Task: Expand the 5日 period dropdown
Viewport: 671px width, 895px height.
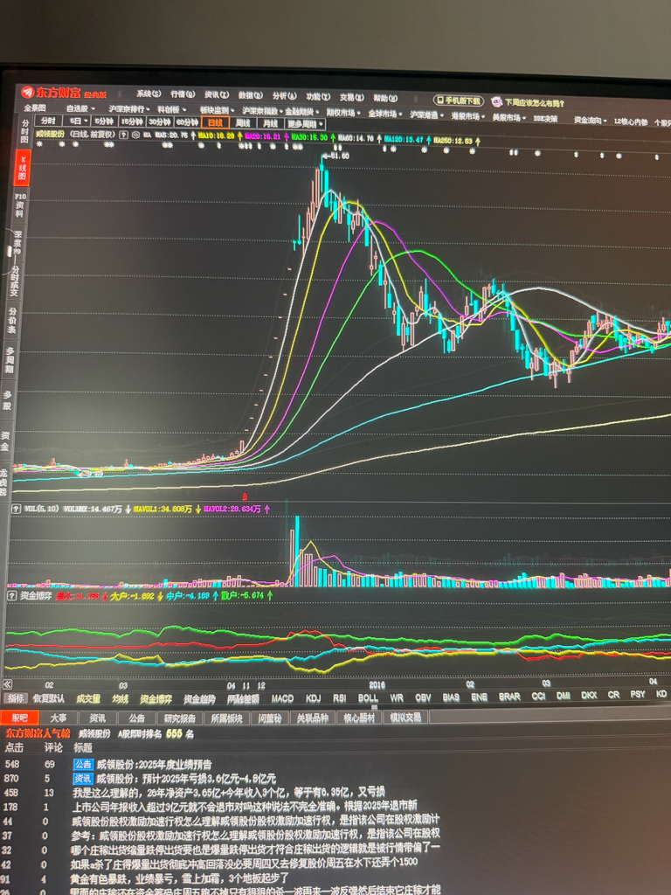Action: pos(77,121)
